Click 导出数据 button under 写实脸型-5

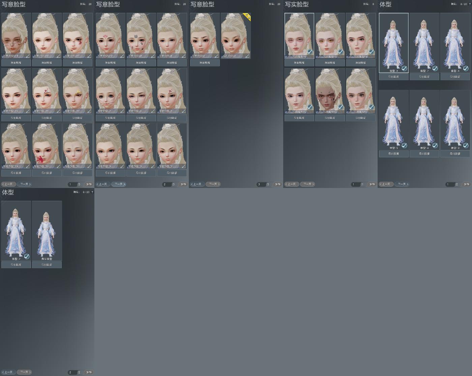click(x=330, y=63)
